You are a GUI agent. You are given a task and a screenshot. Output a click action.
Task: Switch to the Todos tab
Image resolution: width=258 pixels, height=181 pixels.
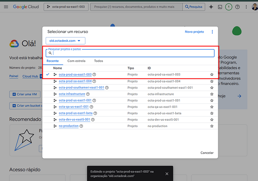(x=98, y=61)
